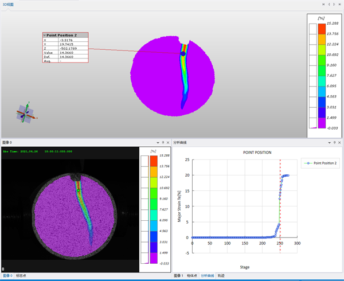Pin the 图像 0 panel

[x=163, y=143]
